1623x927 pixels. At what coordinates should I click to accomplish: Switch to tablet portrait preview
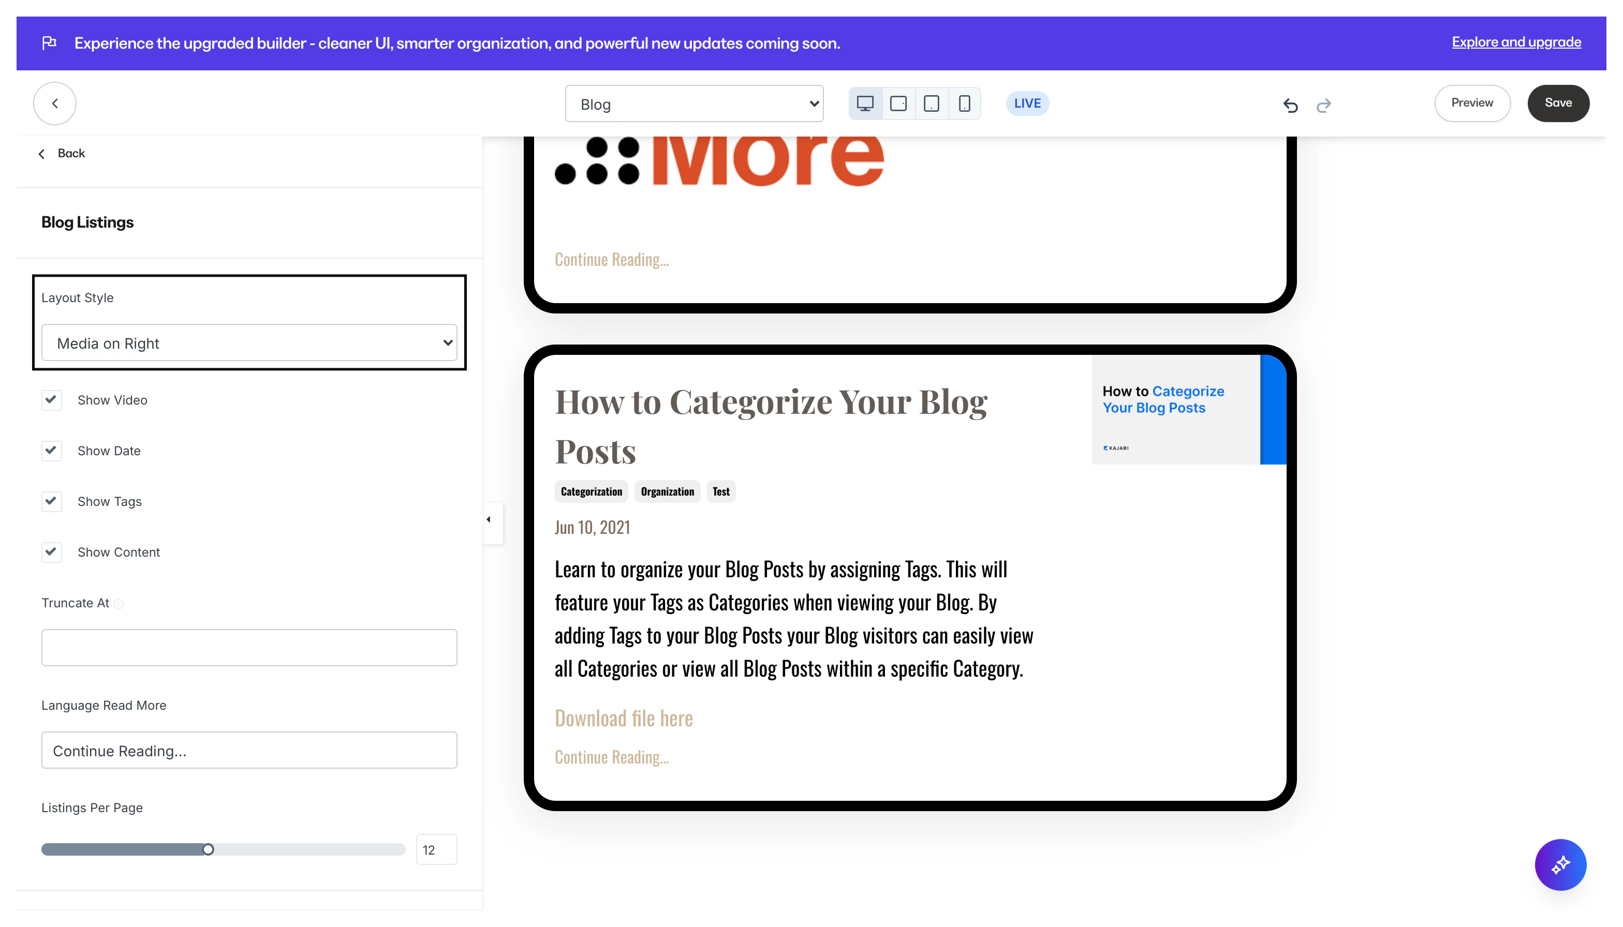tap(931, 102)
